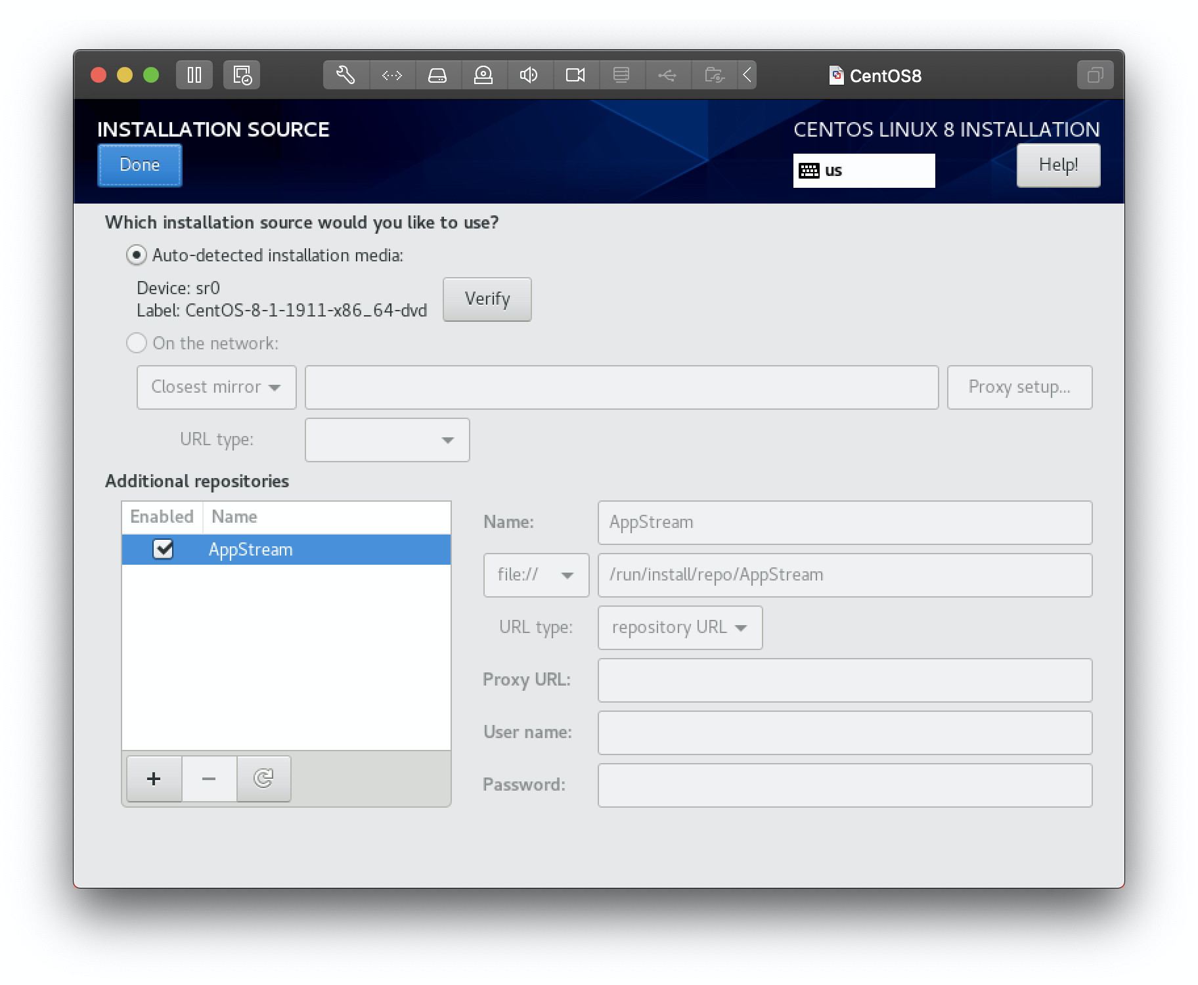Click the Help! button
The height and width of the screenshot is (985, 1198).
tap(1058, 165)
